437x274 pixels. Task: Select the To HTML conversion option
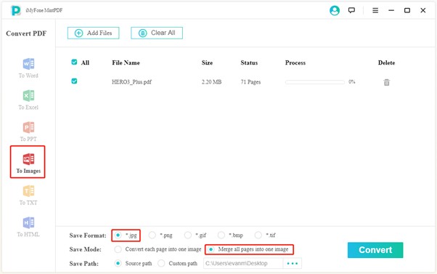[x=28, y=227]
